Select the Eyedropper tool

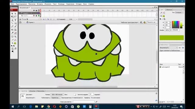click(x=12, y=33)
